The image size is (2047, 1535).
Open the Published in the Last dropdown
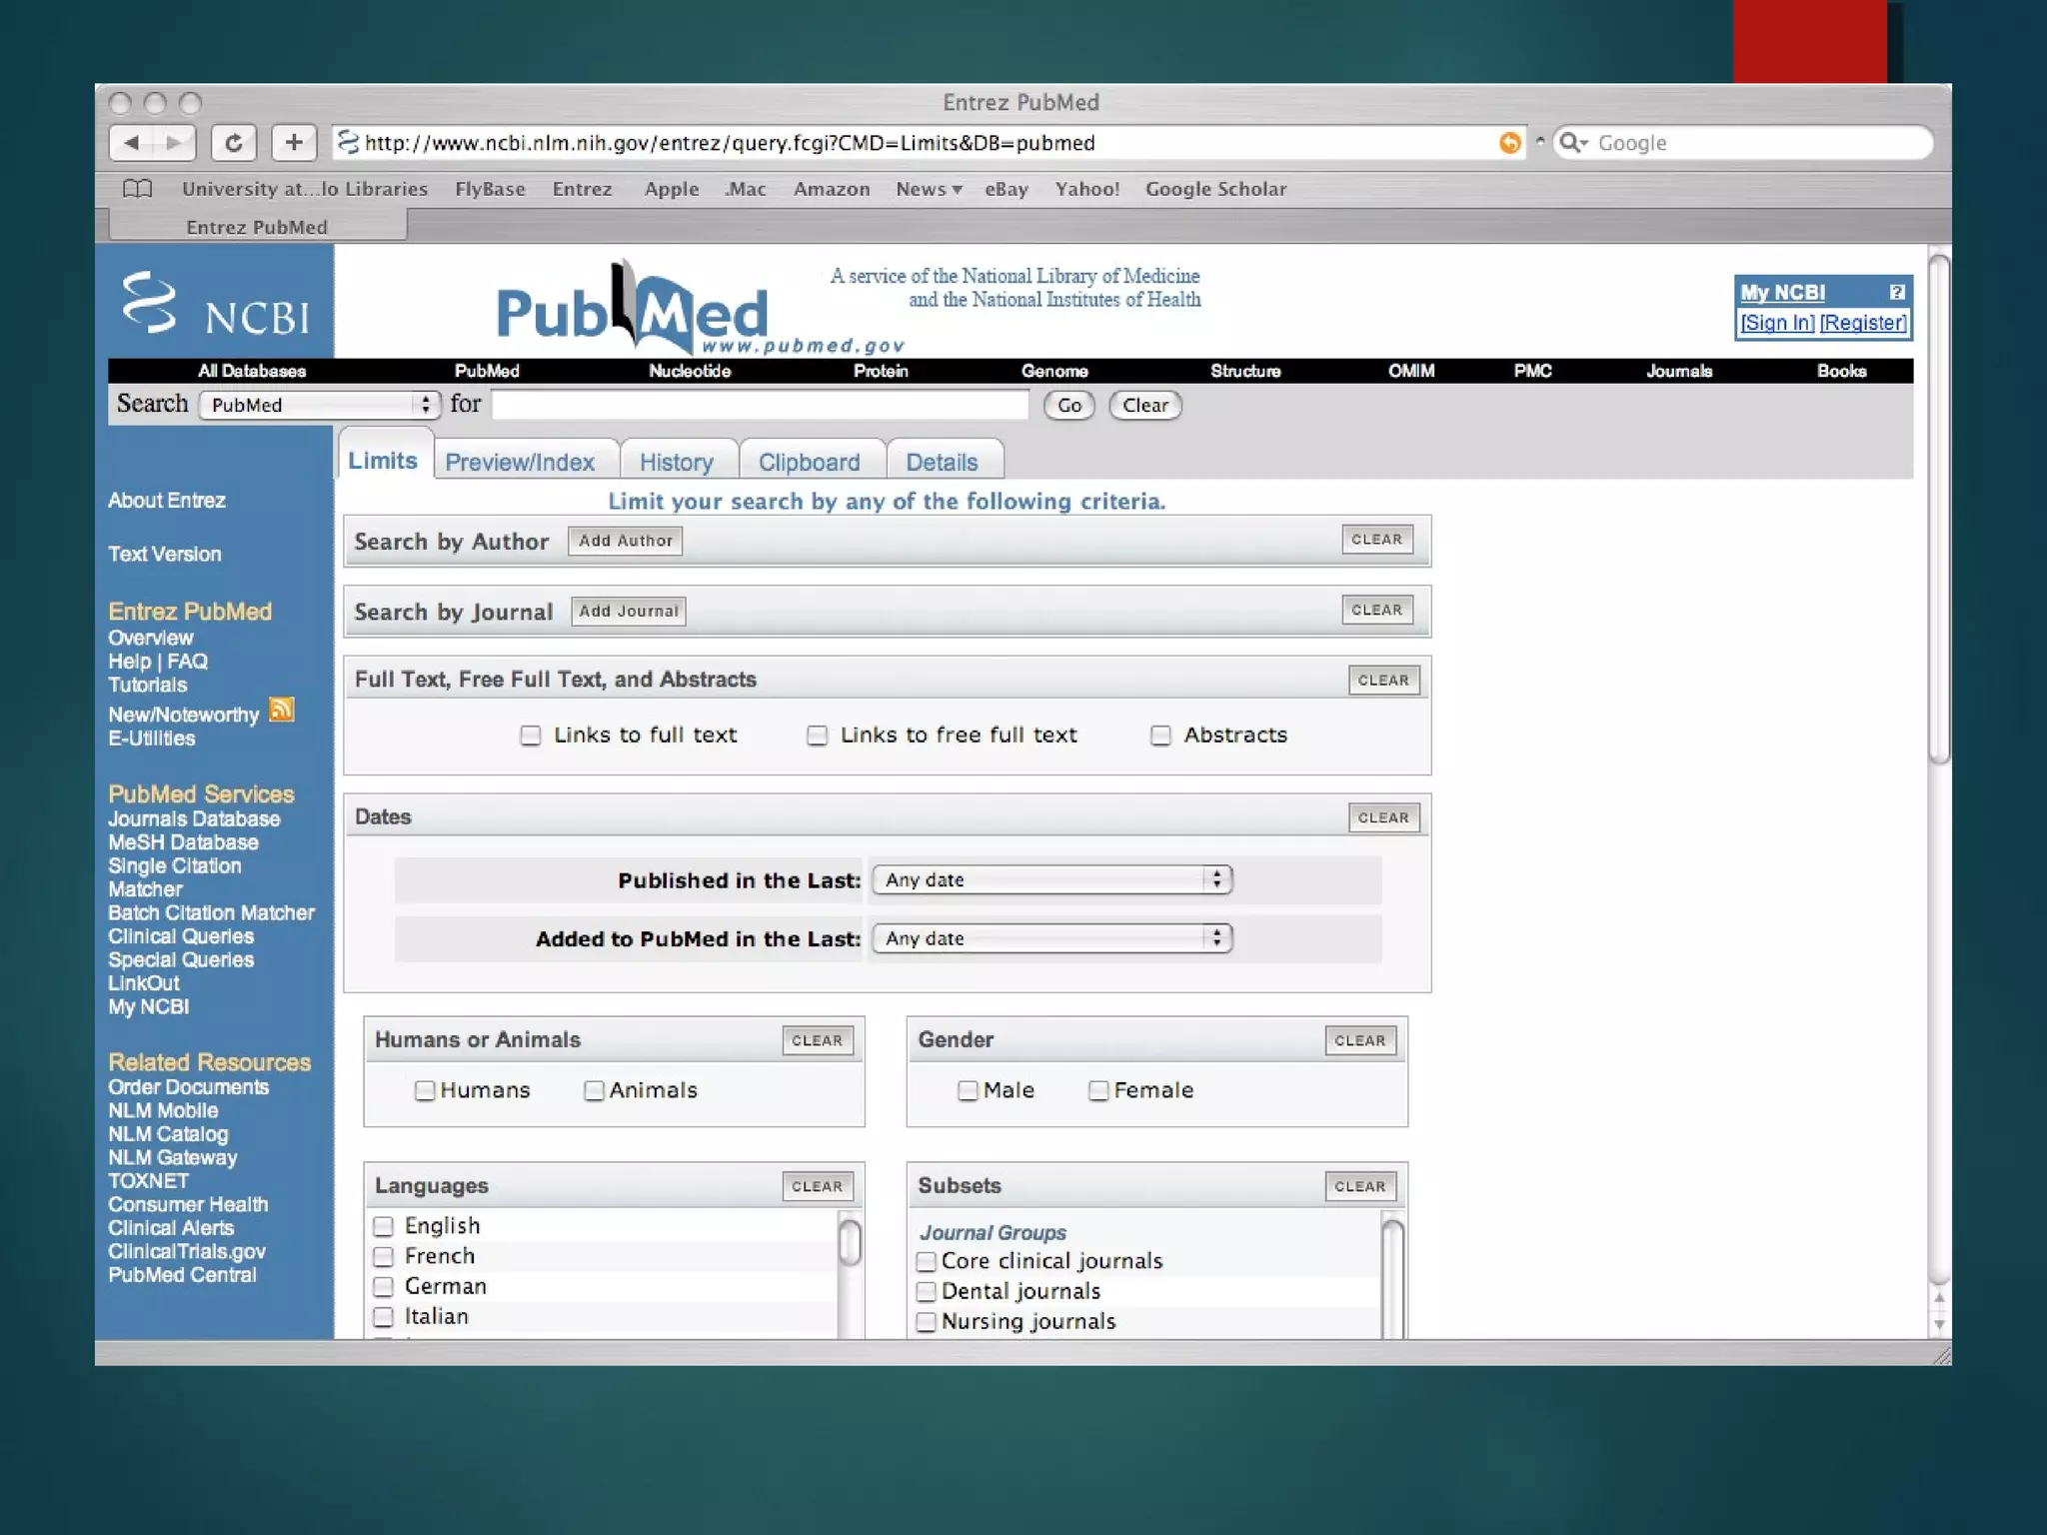(x=1051, y=879)
